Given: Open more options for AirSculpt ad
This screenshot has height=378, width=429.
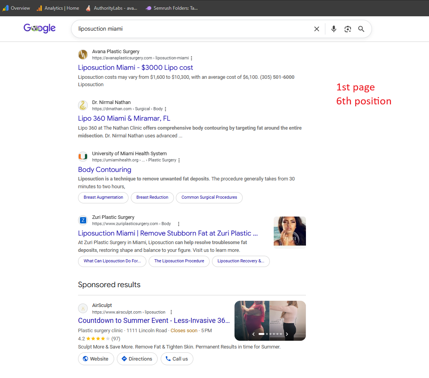Looking at the screenshot, I should 171,312.
